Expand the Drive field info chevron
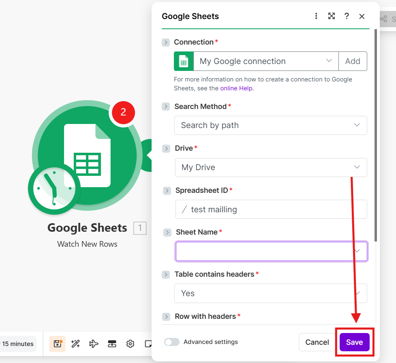396x363 pixels. tap(166, 148)
